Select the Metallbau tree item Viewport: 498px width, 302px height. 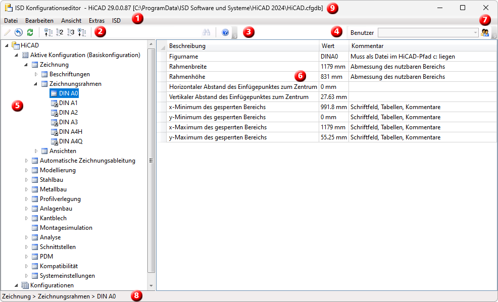(53, 189)
